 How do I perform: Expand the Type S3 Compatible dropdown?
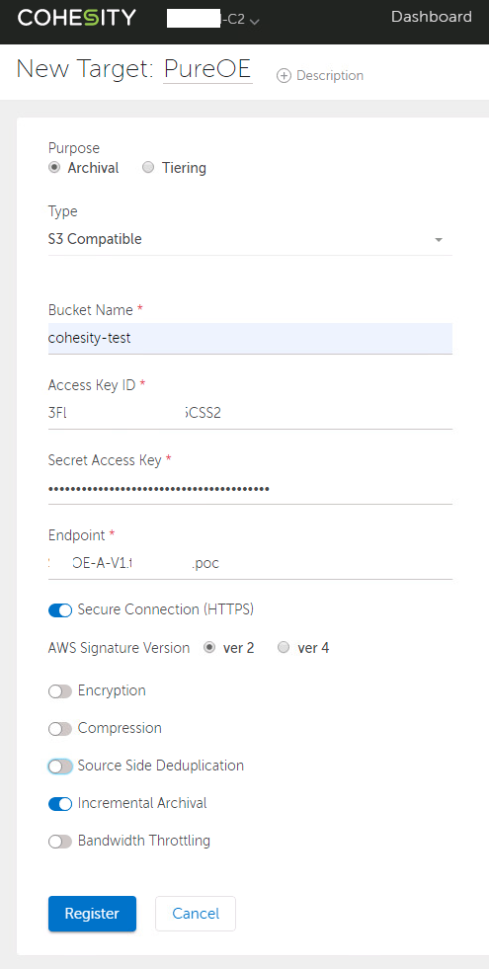coord(250,239)
